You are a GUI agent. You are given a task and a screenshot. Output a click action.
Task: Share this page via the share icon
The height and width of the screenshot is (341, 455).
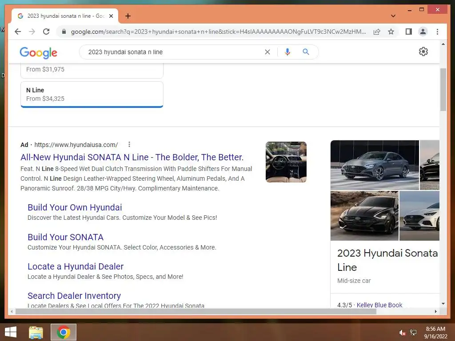click(377, 32)
